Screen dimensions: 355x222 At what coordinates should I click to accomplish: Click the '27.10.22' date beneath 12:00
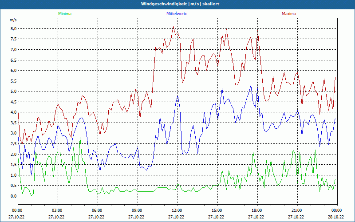click(176, 217)
